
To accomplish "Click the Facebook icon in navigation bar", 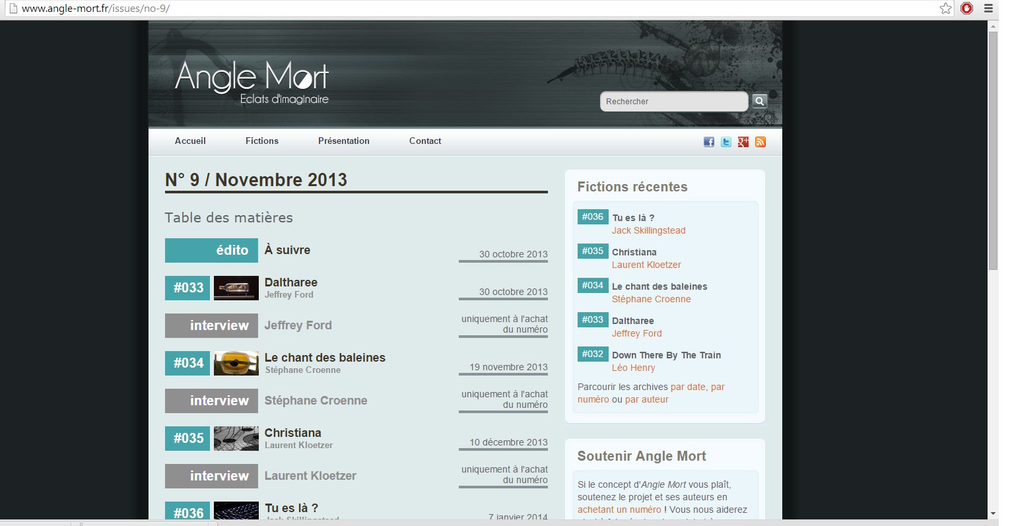I will click(709, 142).
